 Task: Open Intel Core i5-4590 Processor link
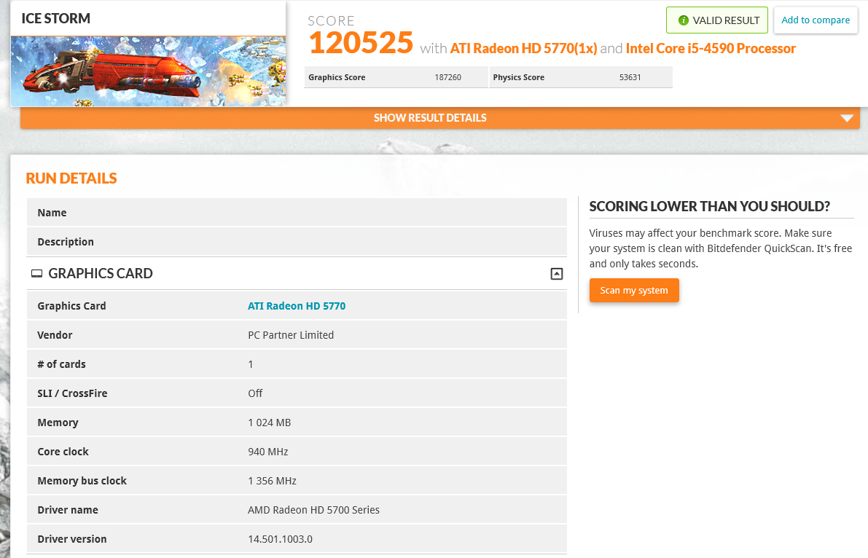pos(711,49)
